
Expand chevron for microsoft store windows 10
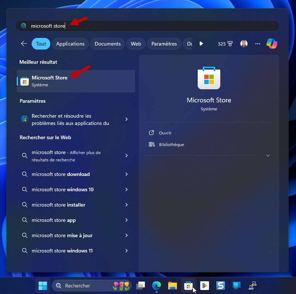(x=126, y=189)
